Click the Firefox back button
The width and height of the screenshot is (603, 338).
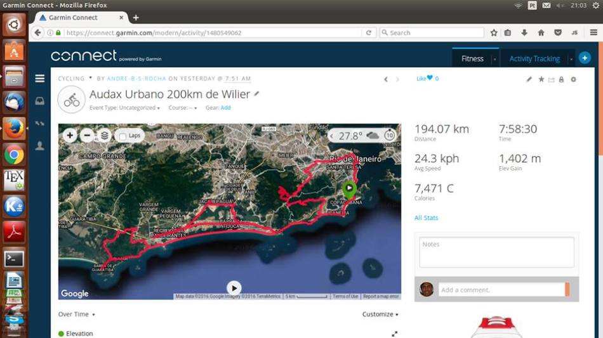[x=37, y=32]
